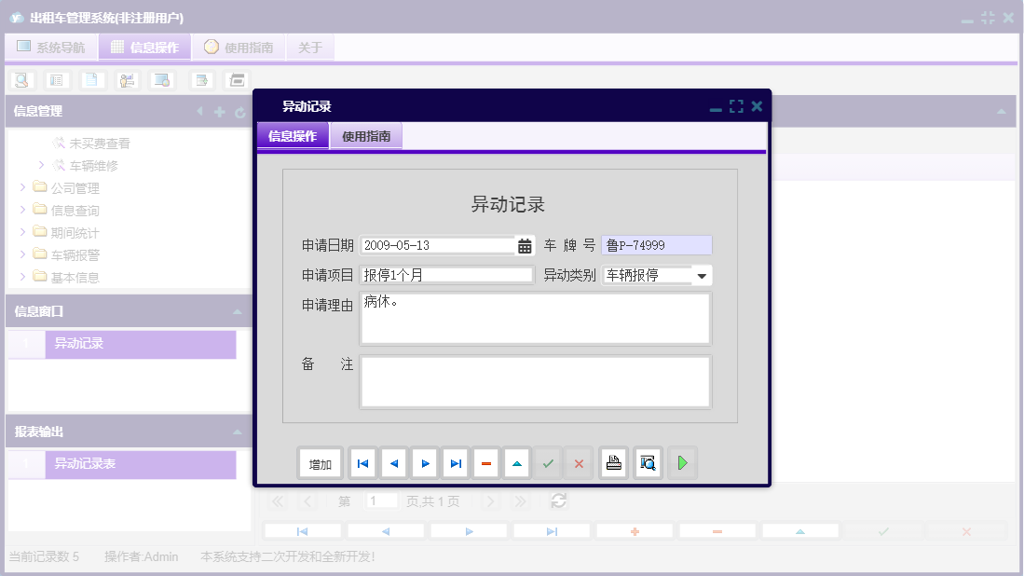Expand the 公司管理 folder
The image size is (1024, 576).
coord(22,186)
